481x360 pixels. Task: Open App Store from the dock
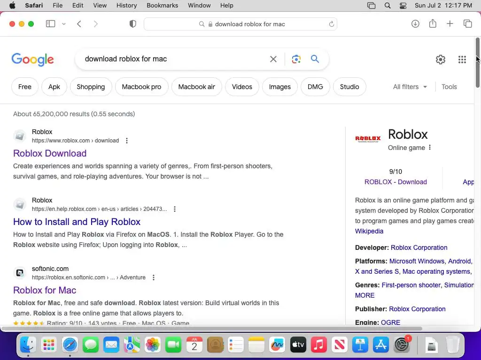tap(380, 345)
